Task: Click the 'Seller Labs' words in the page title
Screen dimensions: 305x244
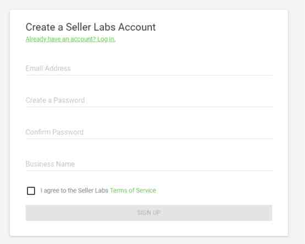Action: tap(91, 27)
